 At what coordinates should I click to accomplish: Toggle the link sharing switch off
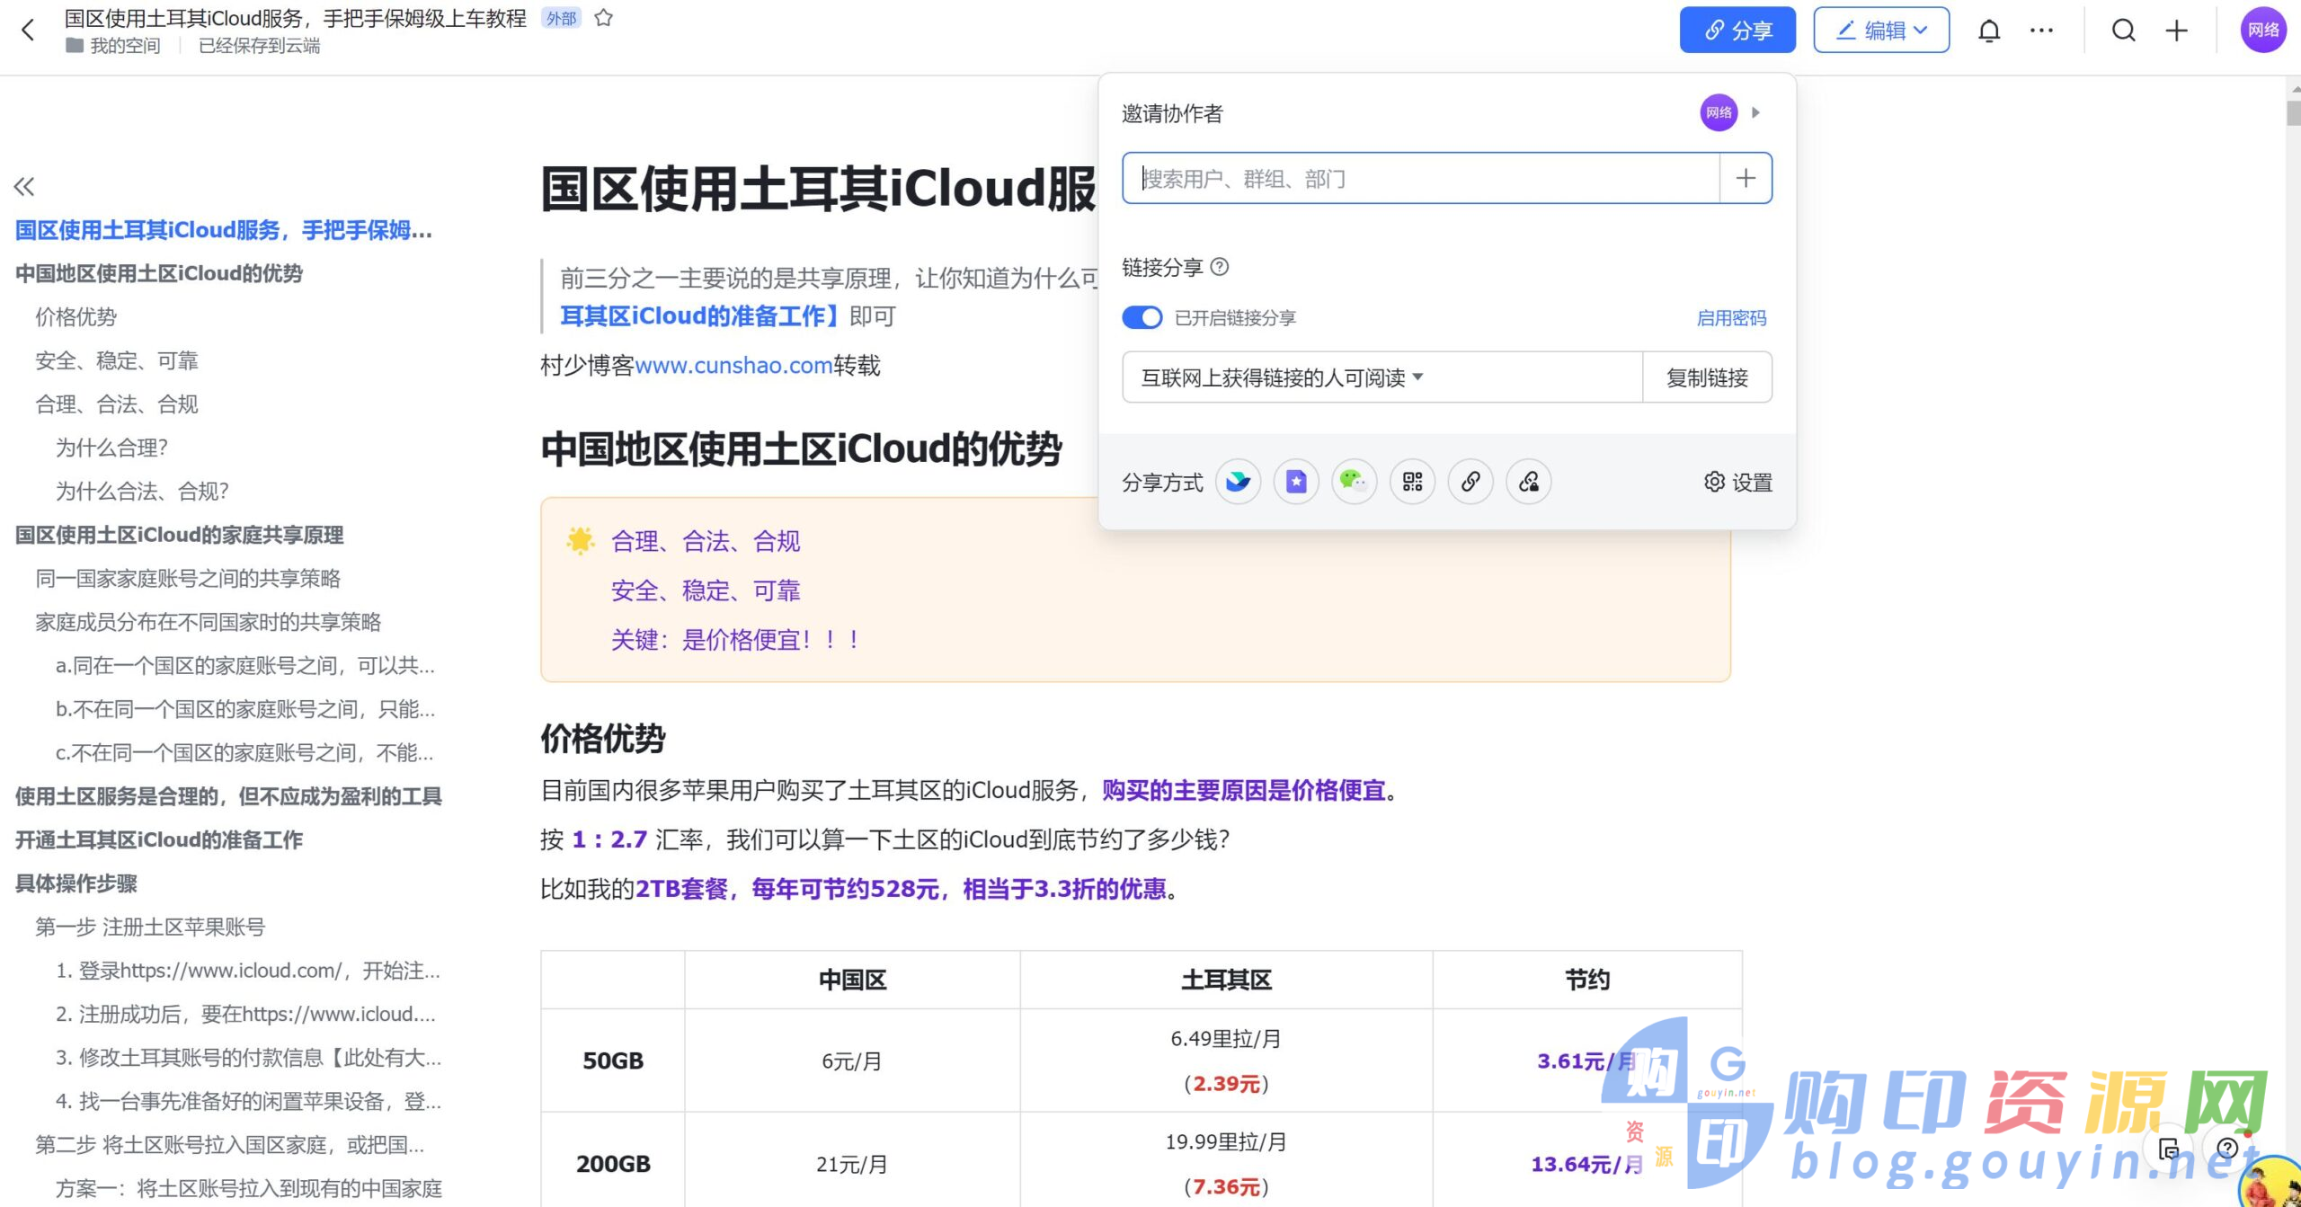coord(1142,316)
